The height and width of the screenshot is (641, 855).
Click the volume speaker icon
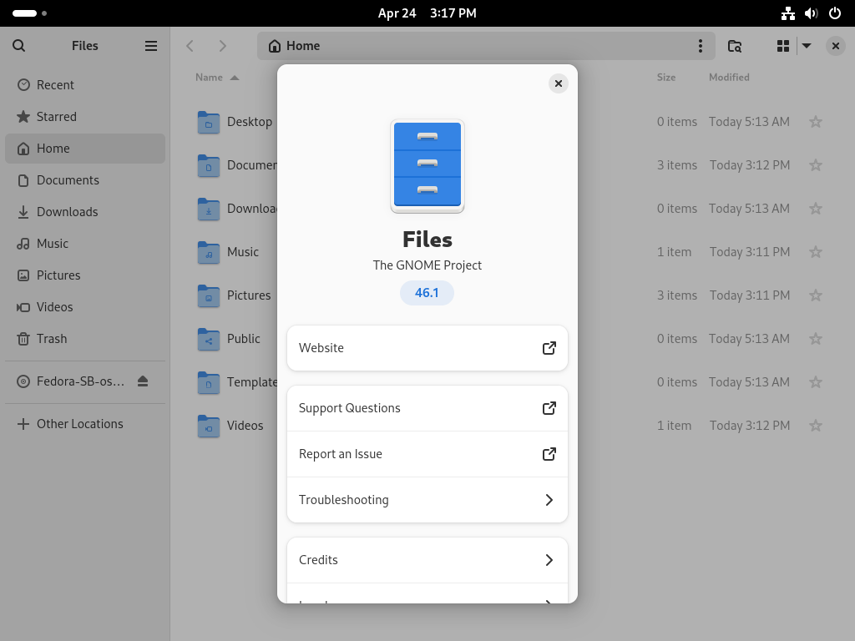[812, 13]
